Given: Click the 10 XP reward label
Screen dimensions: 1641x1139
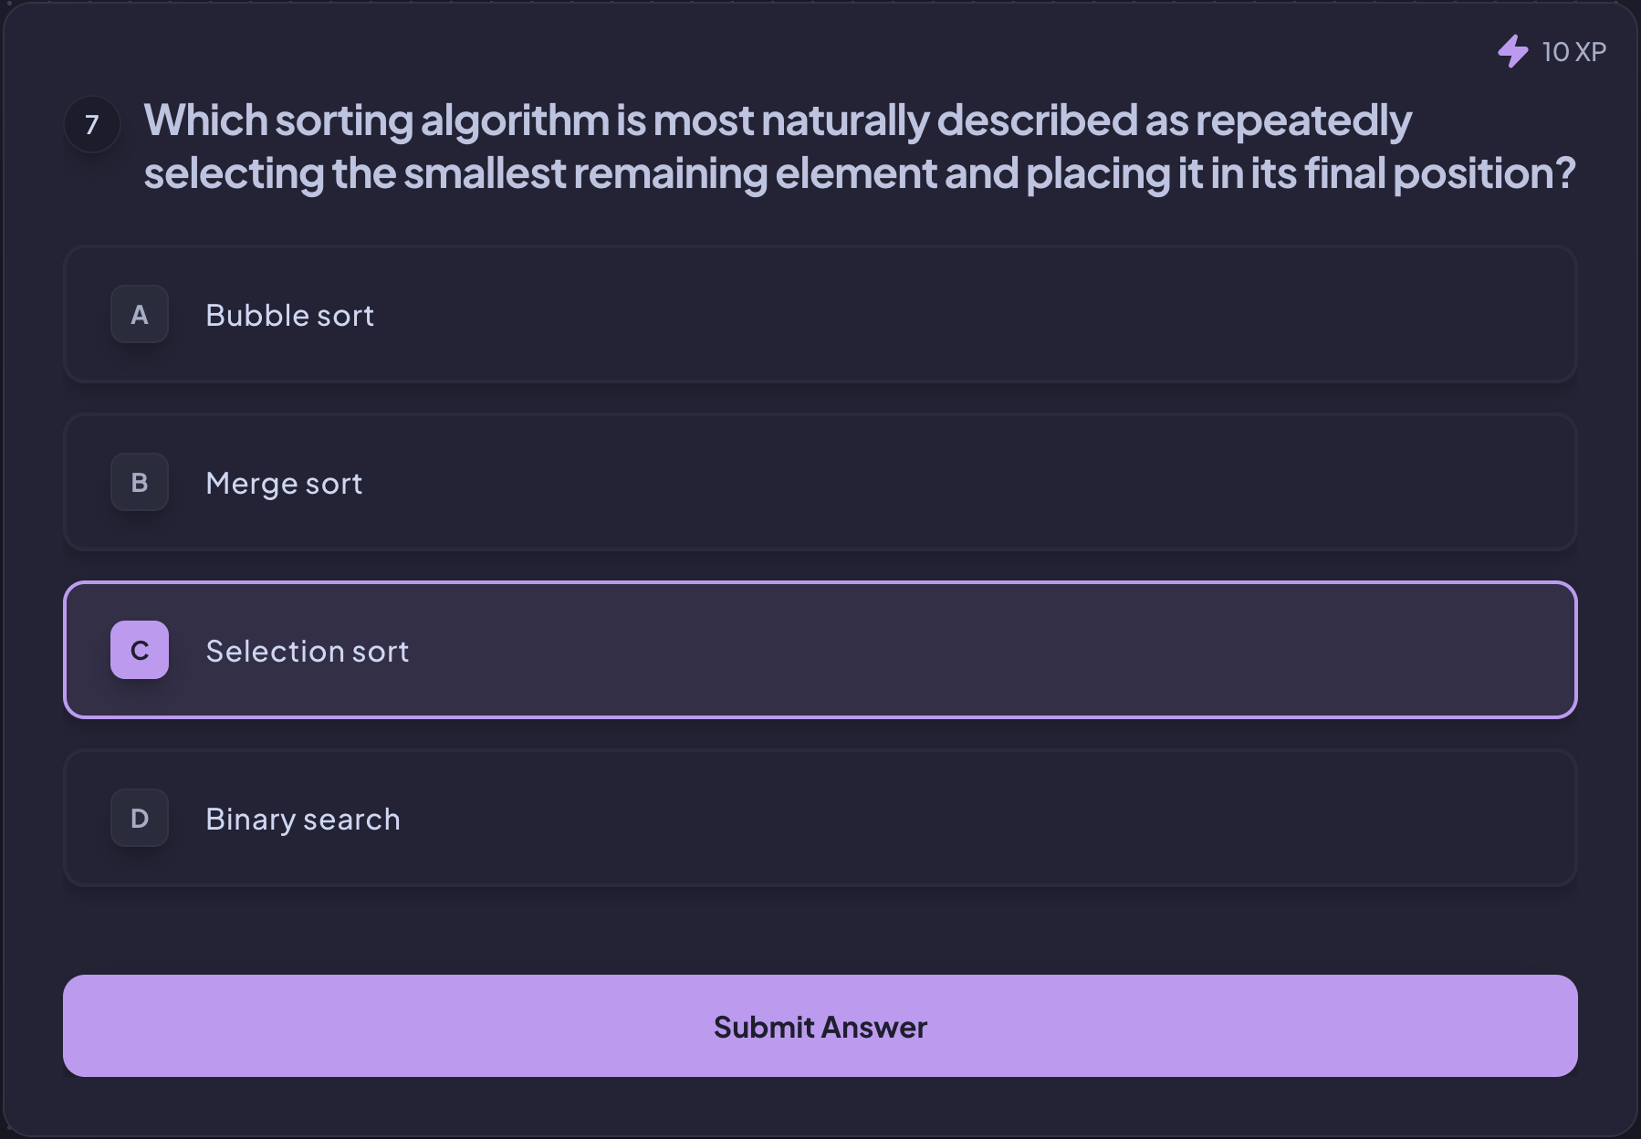Looking at the screenshot, I should [1573, 52].
